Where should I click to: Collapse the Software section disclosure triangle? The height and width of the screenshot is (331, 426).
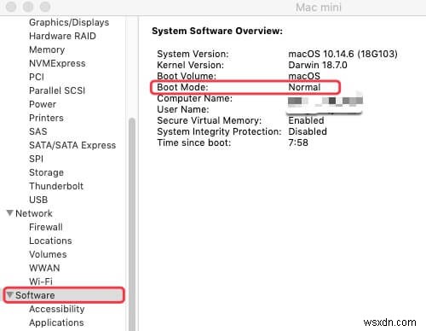tap(10, 295)
